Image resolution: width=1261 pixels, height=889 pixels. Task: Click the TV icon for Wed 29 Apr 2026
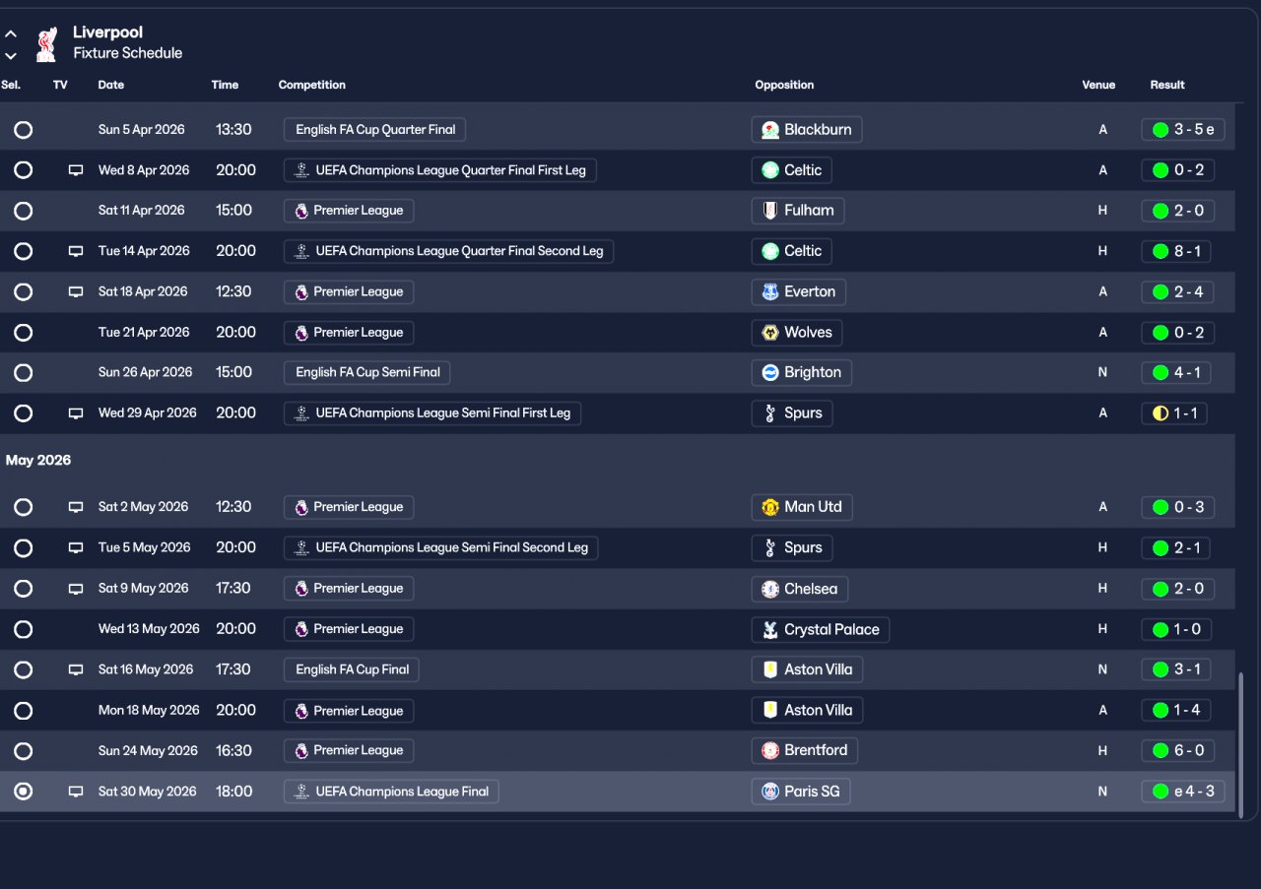[x=76, y=413]
